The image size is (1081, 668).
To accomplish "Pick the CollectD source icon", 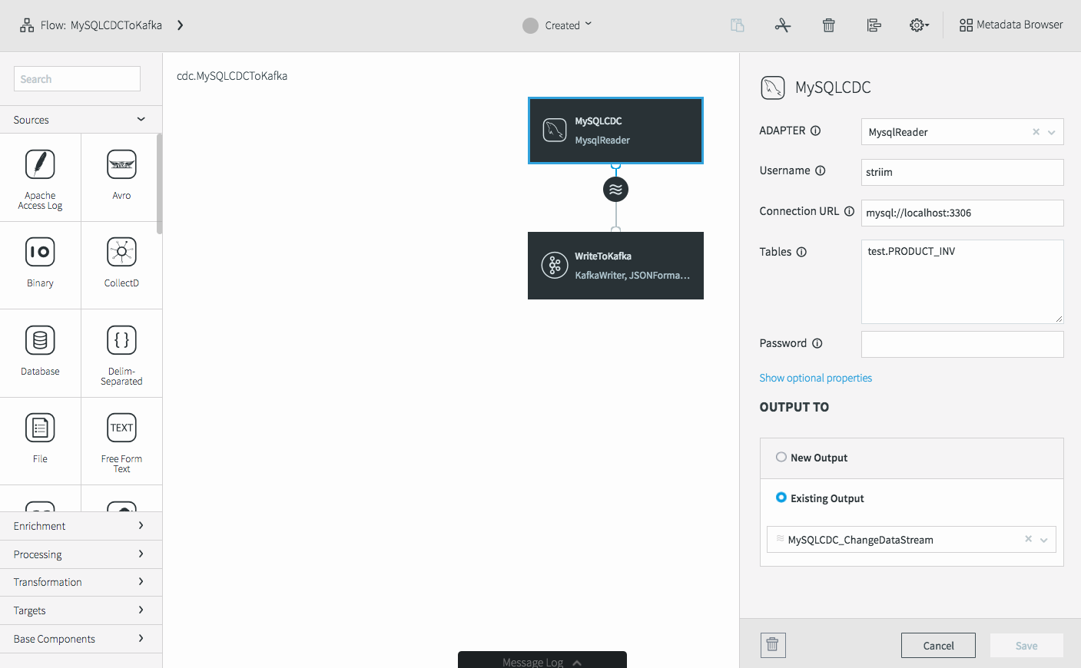I will tap(121, 252).
